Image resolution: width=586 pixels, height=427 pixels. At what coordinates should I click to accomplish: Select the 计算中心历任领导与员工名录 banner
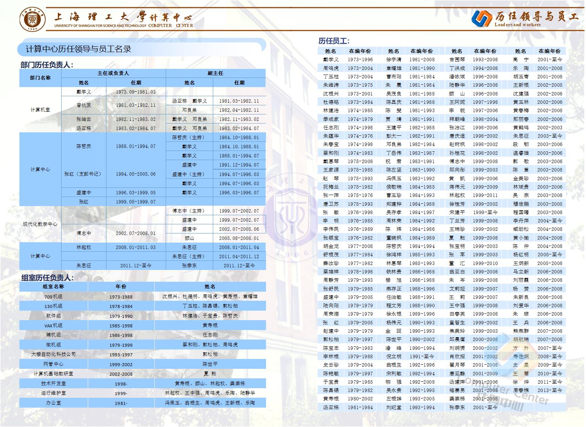pos(78,49)
